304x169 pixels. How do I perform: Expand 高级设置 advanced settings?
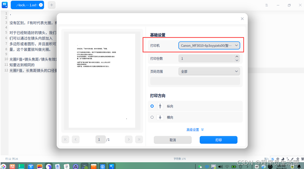[x=195, y=130]
